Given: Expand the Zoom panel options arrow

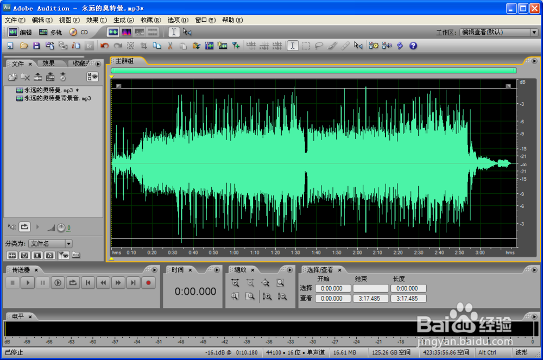Looking at the screenshot, I should coord(290,270).
